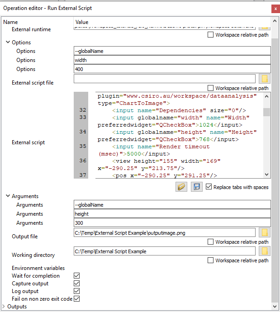
Task: Select the Working directory label row
Action: [x=33, y=255]
